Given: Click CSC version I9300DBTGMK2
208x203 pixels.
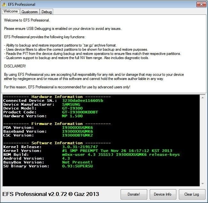Looking at the screenshot, I should tap(77, 135).
